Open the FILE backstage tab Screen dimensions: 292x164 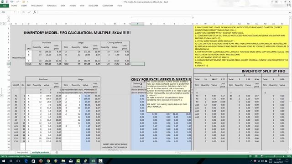pyautogui.click(x=4, y=6)
